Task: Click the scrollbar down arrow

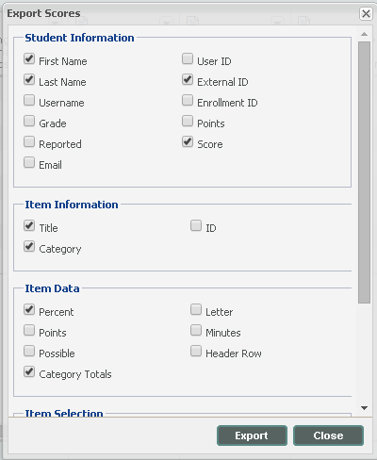Action: tap(365, 408)
